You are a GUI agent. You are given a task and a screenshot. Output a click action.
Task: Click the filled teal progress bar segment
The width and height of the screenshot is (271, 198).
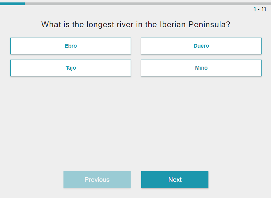point(12,4)
